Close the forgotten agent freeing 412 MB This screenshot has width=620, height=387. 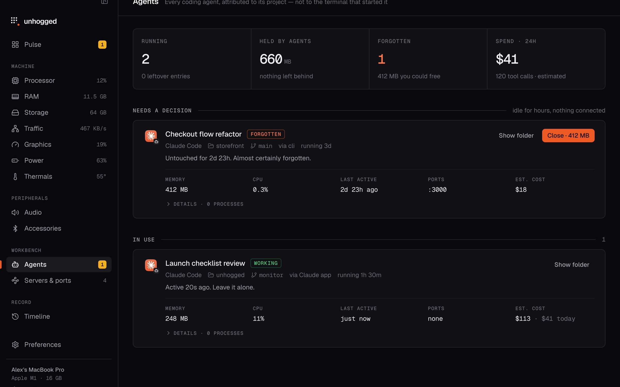click(x=568, y=135)
